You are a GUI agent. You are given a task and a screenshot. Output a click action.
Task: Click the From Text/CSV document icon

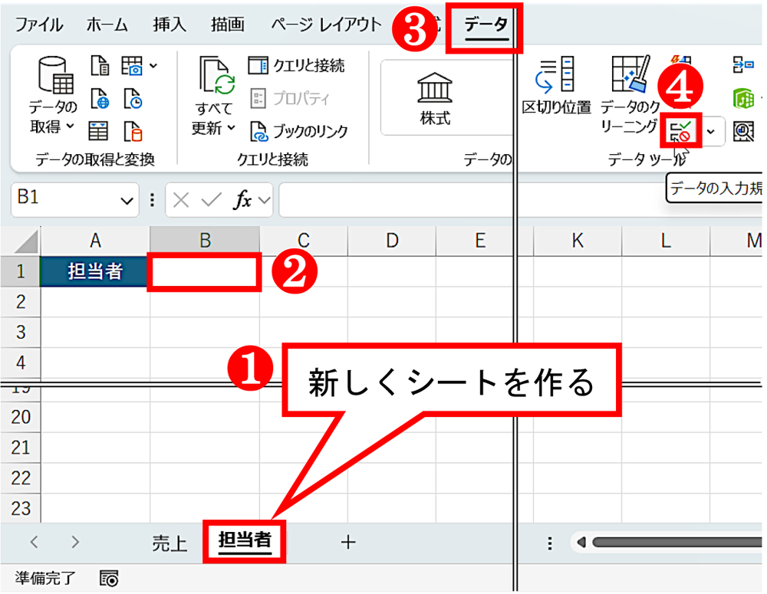click(100, 65)
